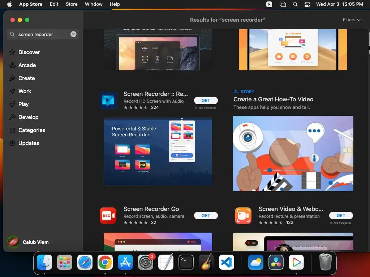Click Screen Recorder Go title
The image size is (370, 277).
pos(151,209)
